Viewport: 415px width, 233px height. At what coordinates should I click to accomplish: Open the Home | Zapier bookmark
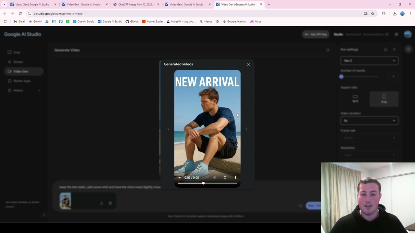click(152, 22)
